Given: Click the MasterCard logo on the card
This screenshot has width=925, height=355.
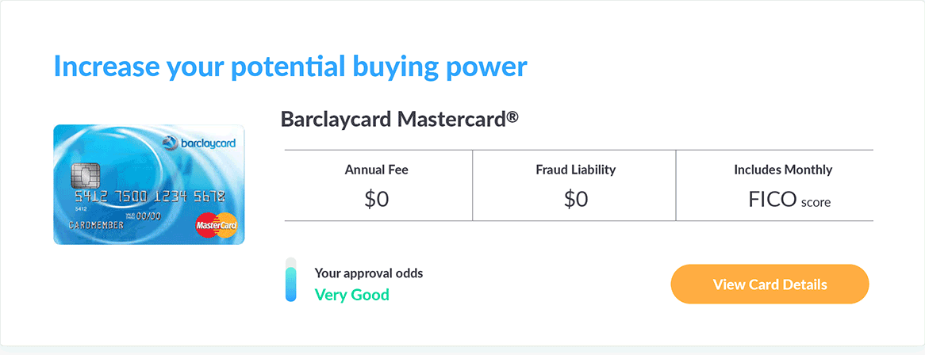Looking at the screenshot, I should pyautogui.click(x=216, y=225).
